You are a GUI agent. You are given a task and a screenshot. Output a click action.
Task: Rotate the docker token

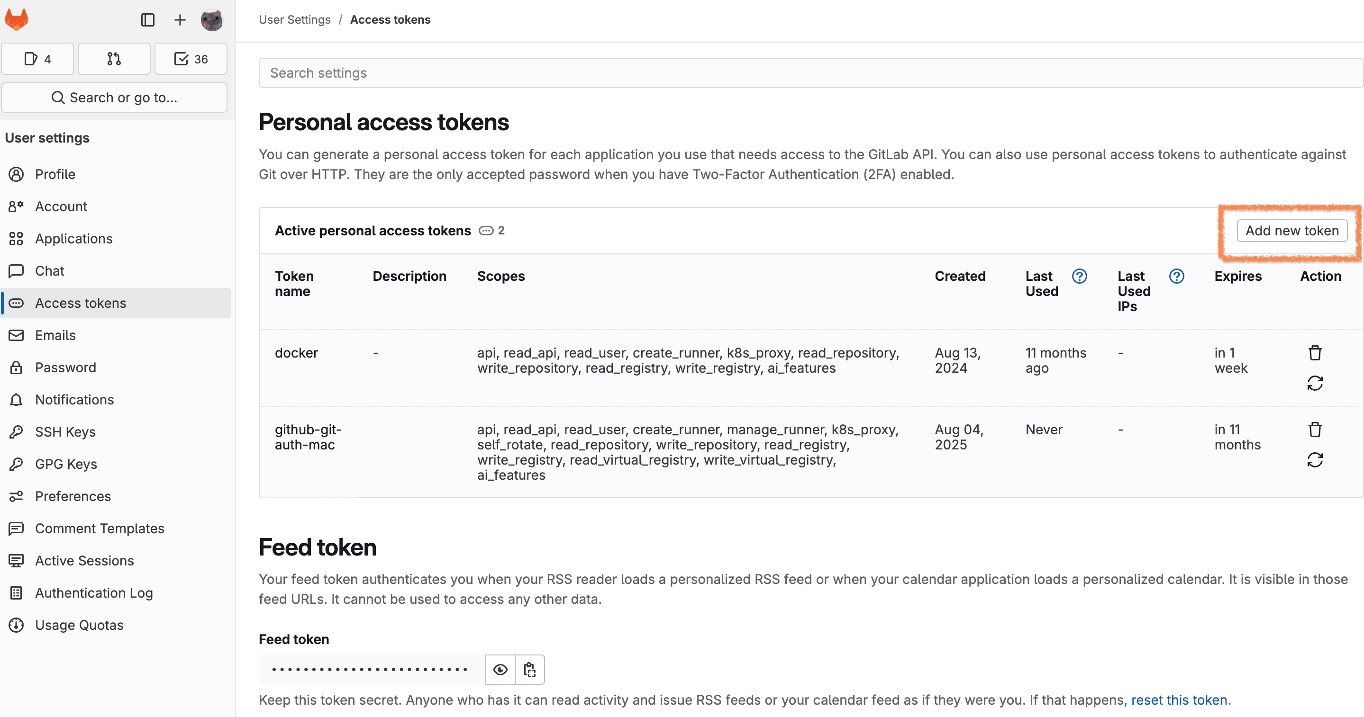[x=1315, y=383]
